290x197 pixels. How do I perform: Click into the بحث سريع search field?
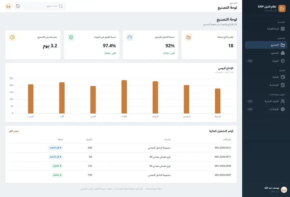tap(45, 6)
